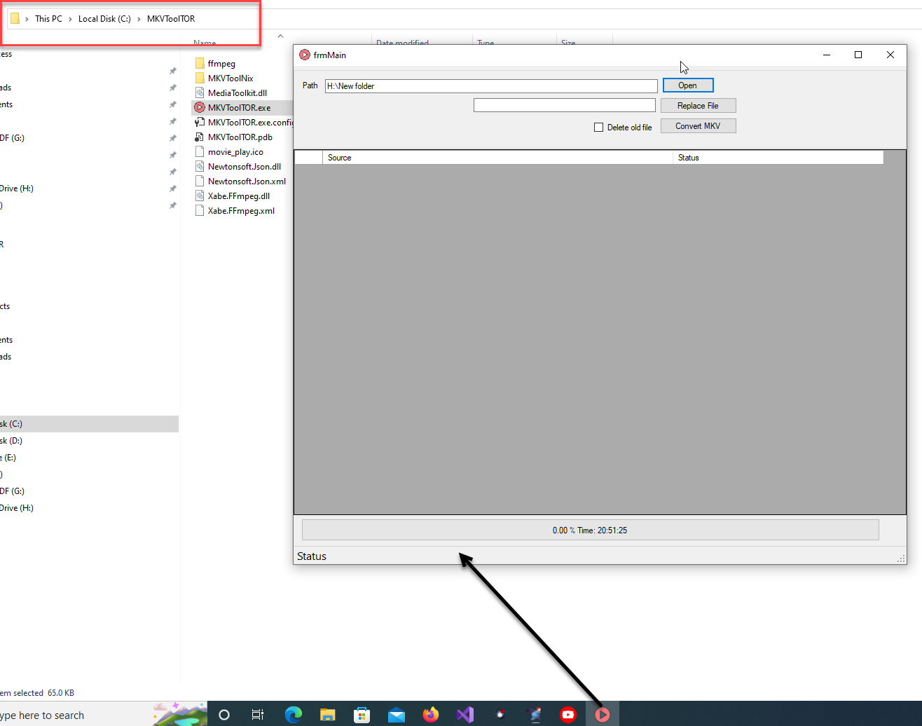Click the 65.0 KB selection text in status bar

click(x=61, y=693)
